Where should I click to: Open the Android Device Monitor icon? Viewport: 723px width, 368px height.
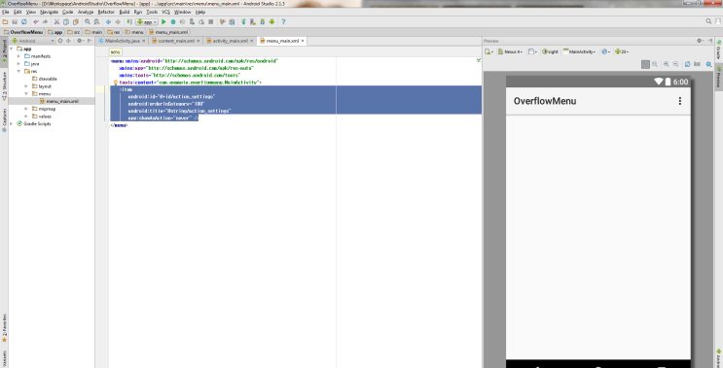[271, 21]
